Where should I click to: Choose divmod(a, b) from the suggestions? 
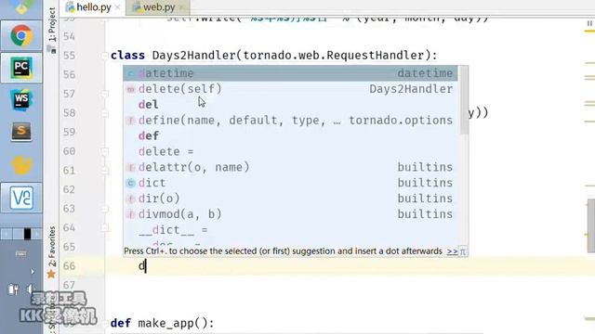[x=290, y=214]
